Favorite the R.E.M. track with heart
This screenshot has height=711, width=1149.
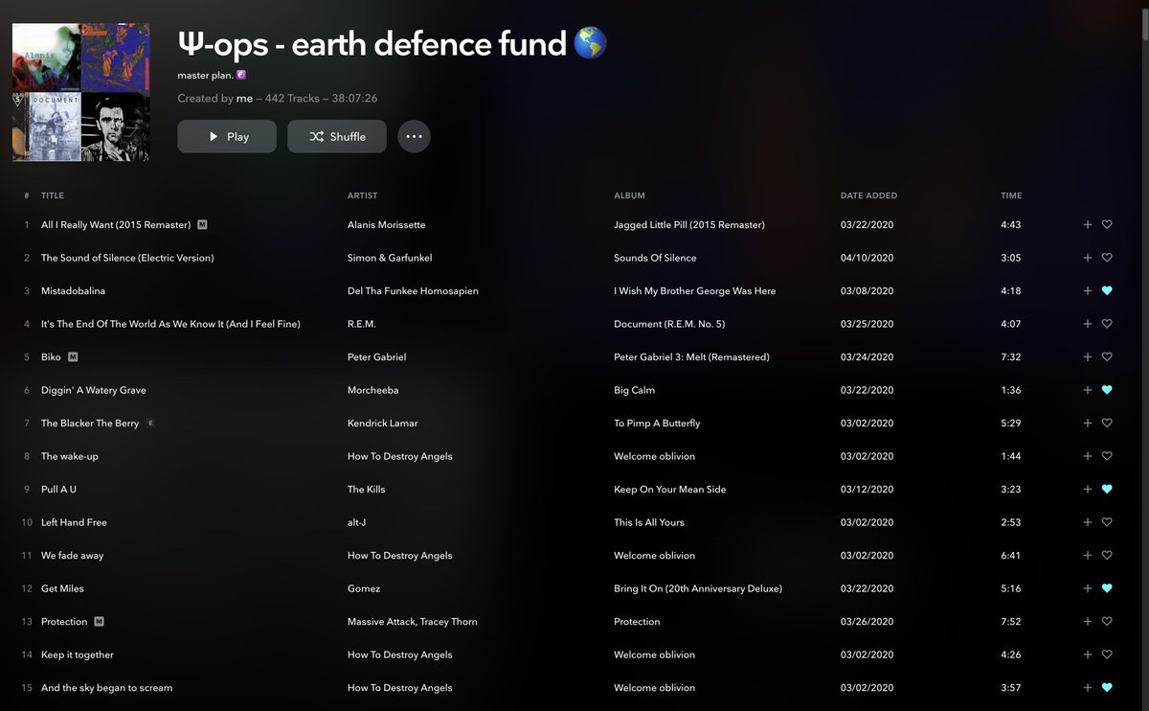click(1107, 324)
